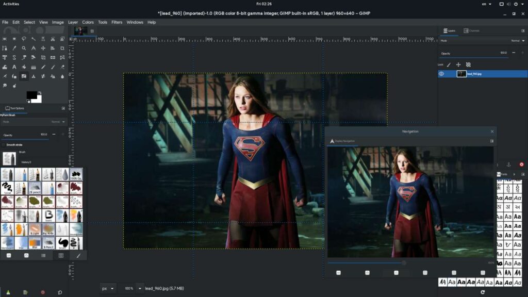Toggle Smooth stroke checkbox
528x297 pixels.
point(4,145)
